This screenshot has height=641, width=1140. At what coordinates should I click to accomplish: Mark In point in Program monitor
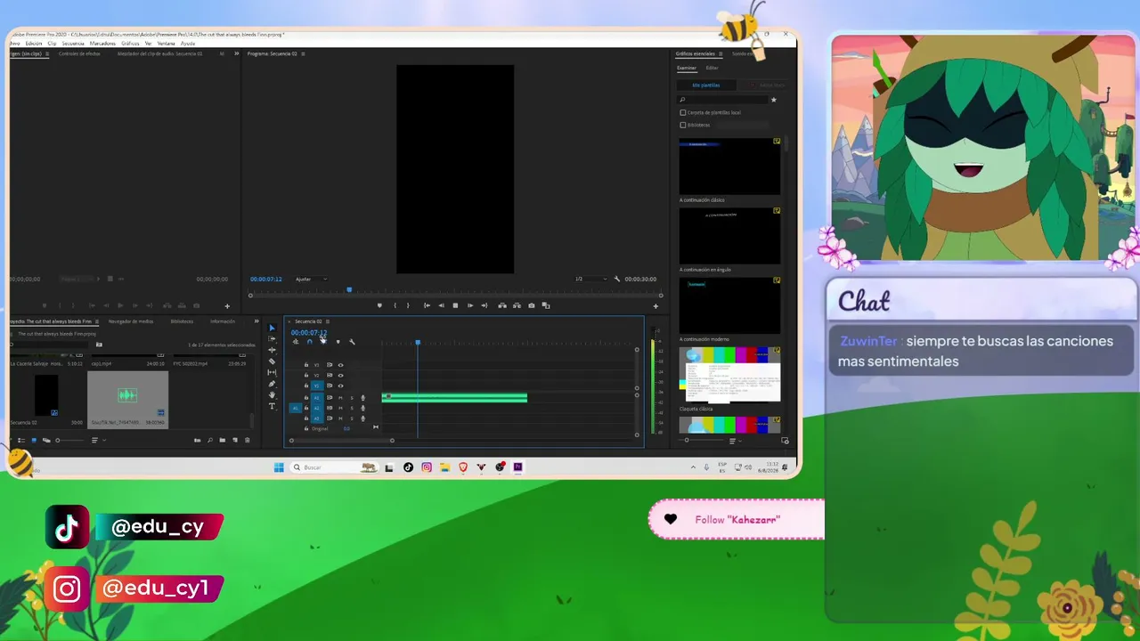pos(395,305)
